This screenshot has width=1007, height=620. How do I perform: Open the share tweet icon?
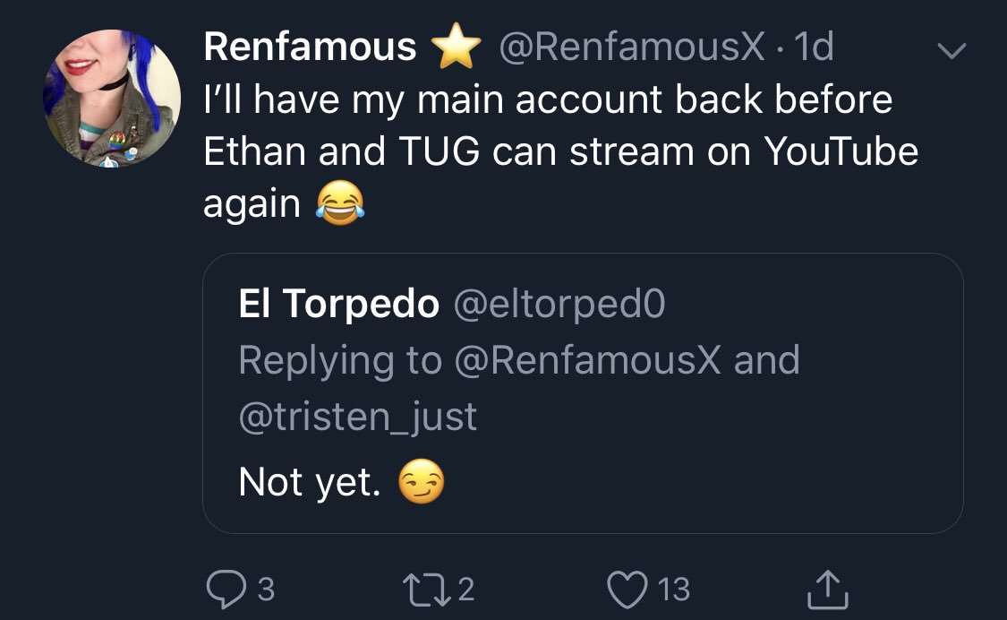click(x=828, y=590)
